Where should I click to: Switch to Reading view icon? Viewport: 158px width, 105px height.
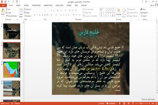click(129, 103)
